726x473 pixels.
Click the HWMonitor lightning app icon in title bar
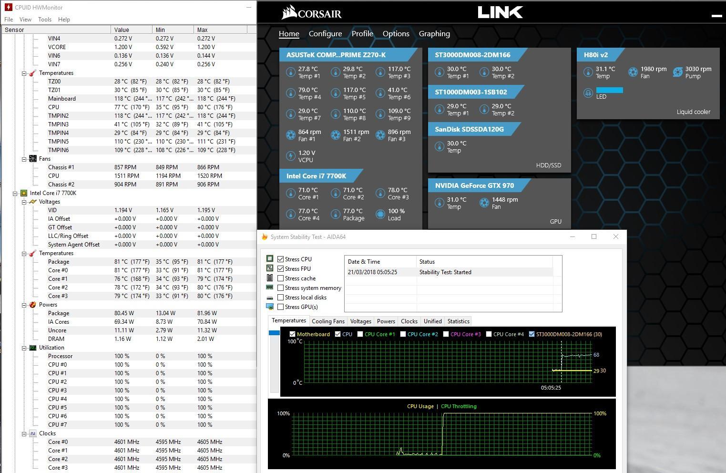coord(8,7)
